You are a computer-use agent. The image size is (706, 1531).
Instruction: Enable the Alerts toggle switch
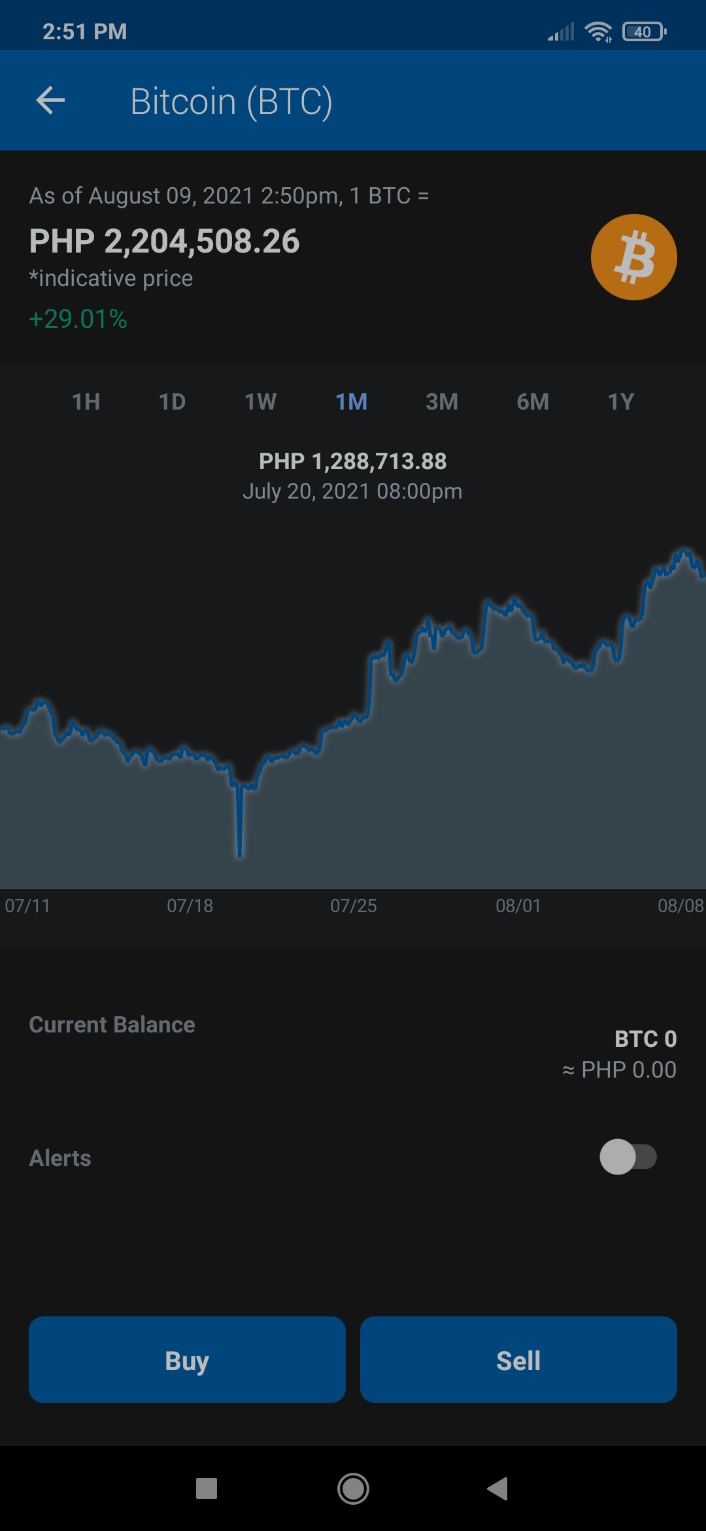click(628, 1157)
